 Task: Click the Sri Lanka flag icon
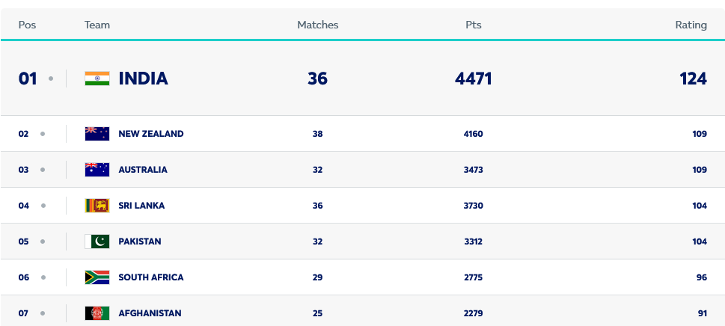(97, 206)
